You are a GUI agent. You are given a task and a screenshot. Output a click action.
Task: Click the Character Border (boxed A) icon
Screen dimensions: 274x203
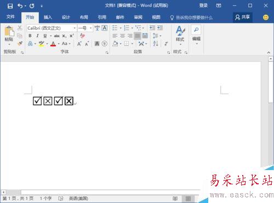pos(105,28)
